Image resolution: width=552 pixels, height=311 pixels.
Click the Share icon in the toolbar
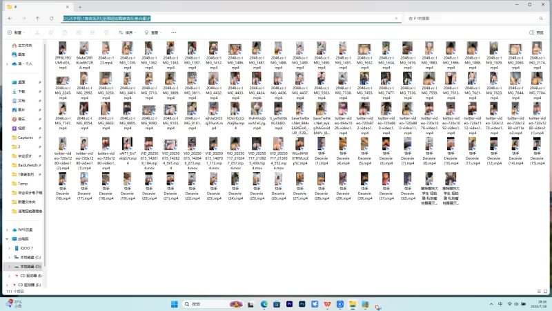tap(92, 32)
